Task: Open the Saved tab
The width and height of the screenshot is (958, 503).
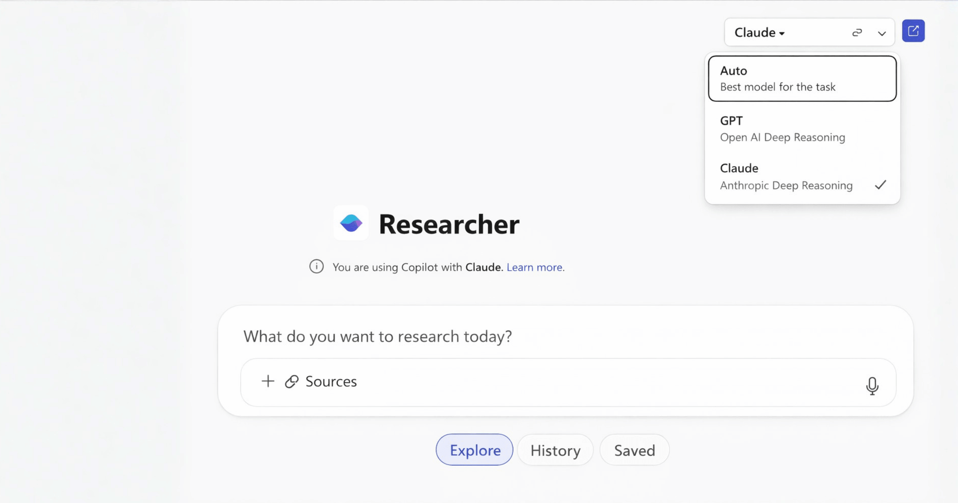Action: click(x=634, y=450)
